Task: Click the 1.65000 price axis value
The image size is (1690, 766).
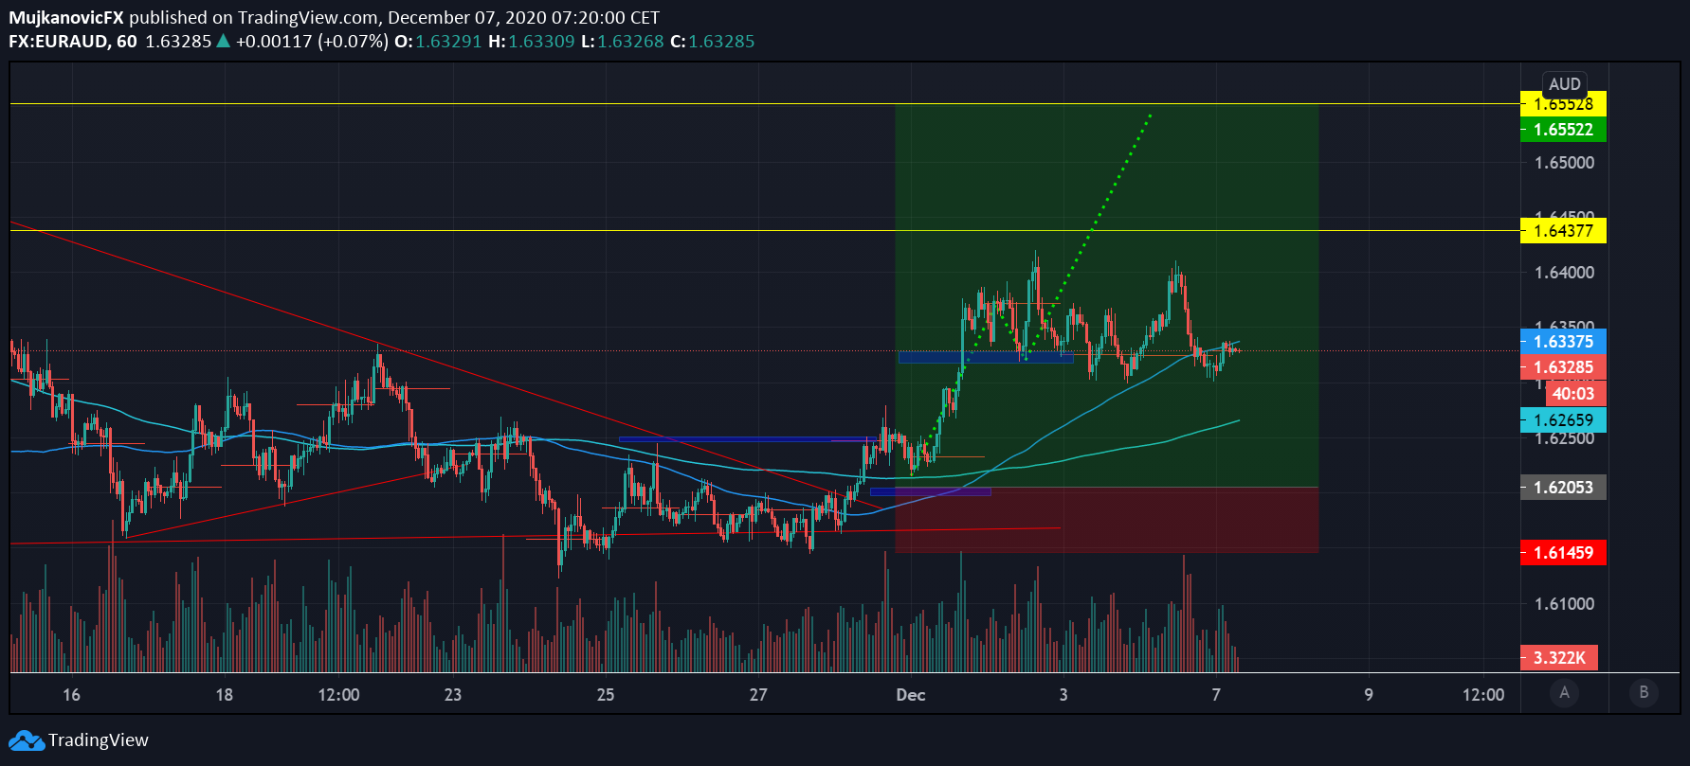Action: coord(1564,163)
